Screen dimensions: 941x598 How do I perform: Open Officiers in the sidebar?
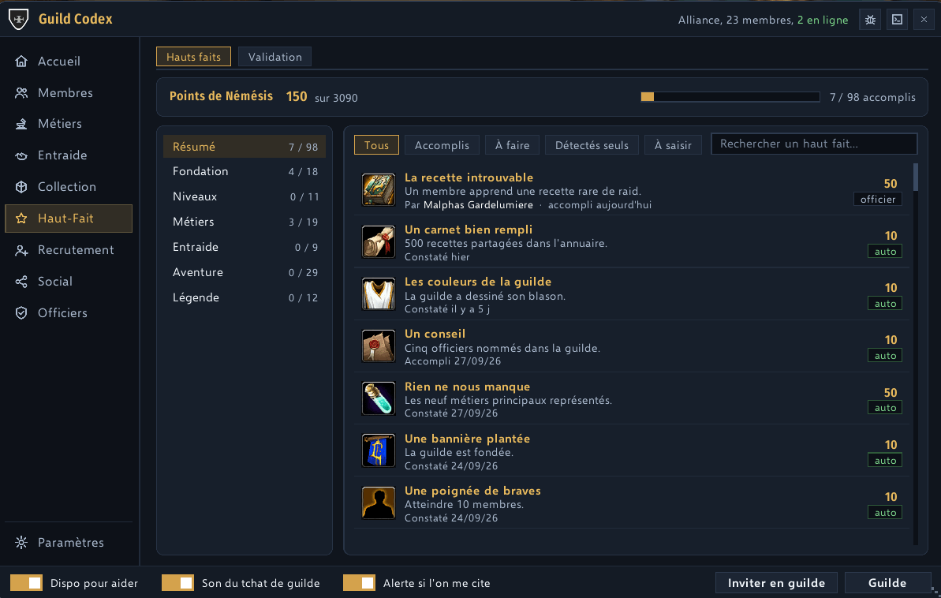(x=69, y=313)
